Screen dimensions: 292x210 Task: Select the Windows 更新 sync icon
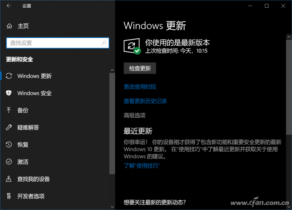pyautogui.click(x=9, y=76)
